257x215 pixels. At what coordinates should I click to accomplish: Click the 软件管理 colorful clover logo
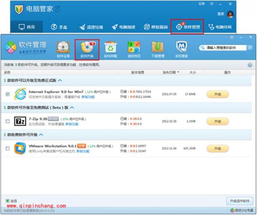pyautogui.click(x=11, y=47)
